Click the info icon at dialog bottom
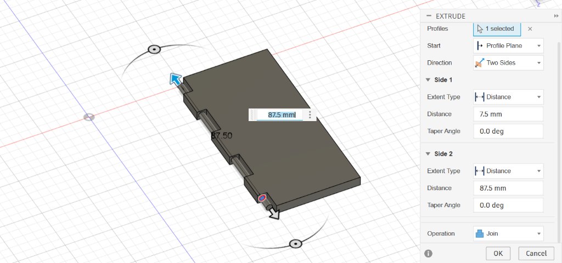 point(428,253)
